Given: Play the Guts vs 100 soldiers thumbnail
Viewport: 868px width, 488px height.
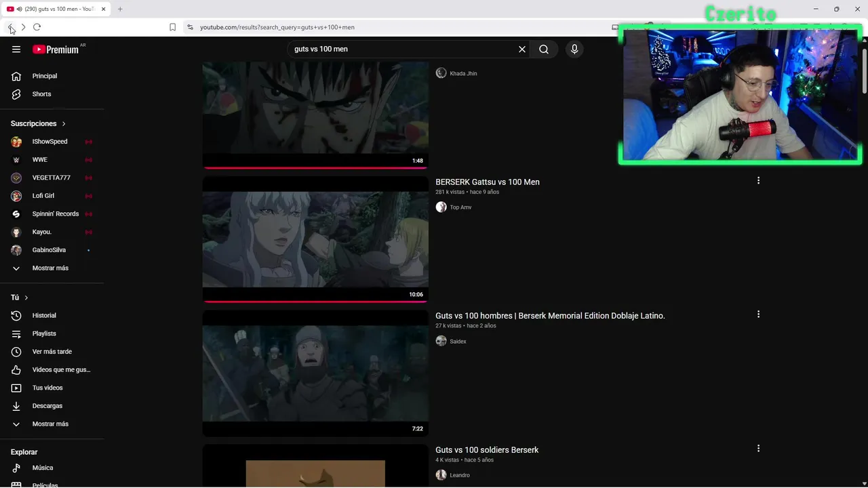Looking at the screenshot, I should coord(315,466).
